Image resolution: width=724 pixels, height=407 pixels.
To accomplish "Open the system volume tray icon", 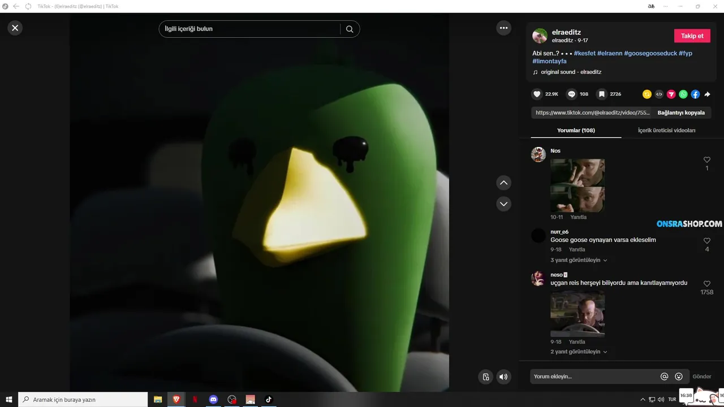I will tap(661, 399).
